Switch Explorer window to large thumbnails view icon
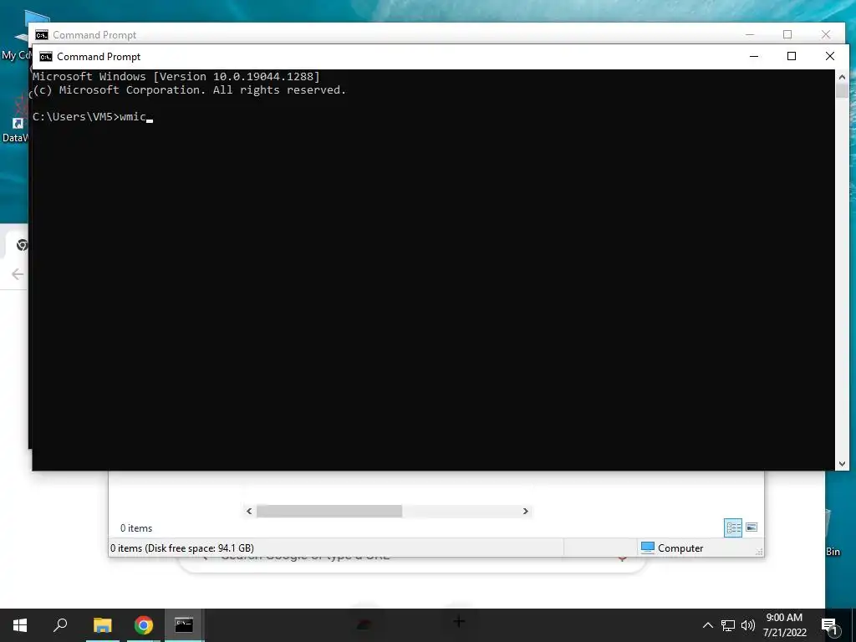856x642 pixels. [752, 527]
